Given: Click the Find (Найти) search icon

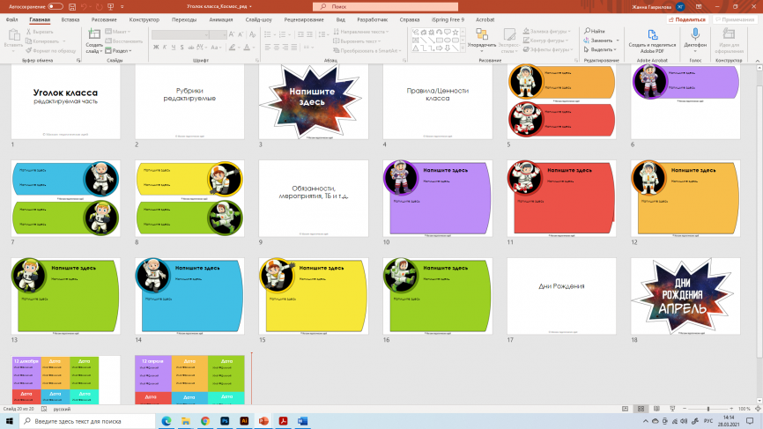Looking at the screenshot, I should point(586,31).
